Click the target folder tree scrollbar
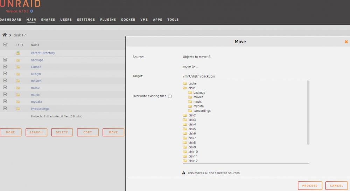 (308, 113)
